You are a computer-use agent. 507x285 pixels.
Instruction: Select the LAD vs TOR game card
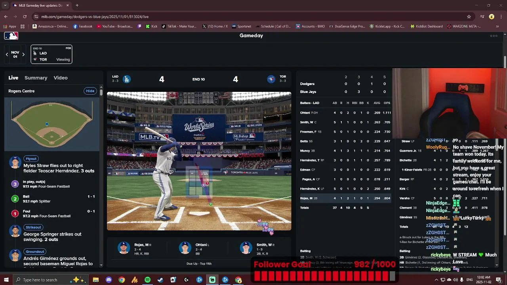pyautogui.click(x=51, y=54)
